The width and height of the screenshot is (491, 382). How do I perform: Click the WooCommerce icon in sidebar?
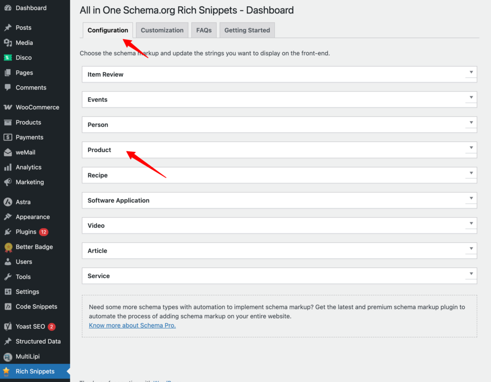tap(8, 107)
